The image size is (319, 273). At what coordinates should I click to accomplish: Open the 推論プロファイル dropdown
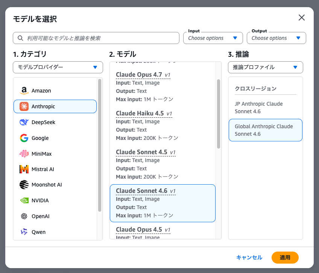266,67
